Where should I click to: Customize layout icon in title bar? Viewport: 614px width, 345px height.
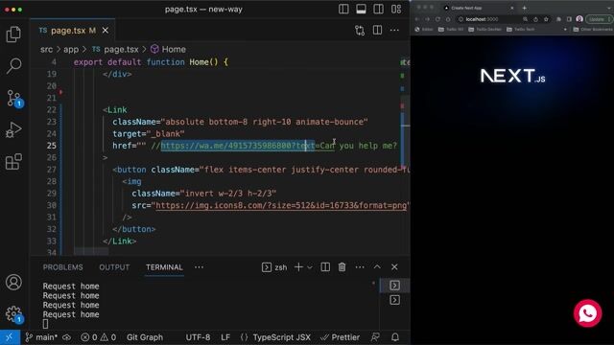(x=396, y=9)
